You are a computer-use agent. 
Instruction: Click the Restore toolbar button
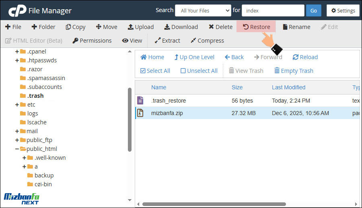click(256, 27)
